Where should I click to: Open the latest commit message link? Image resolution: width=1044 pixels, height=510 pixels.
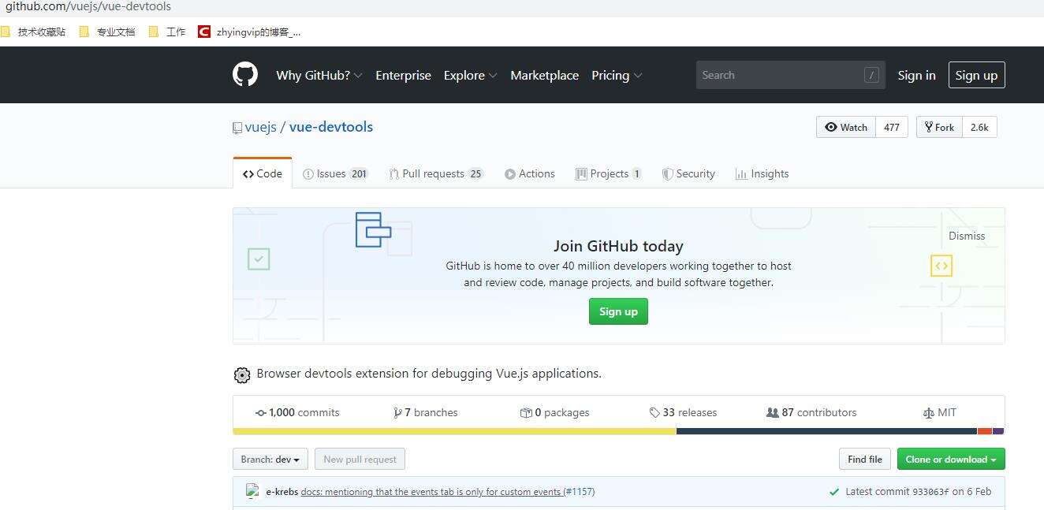pos(431,492)
